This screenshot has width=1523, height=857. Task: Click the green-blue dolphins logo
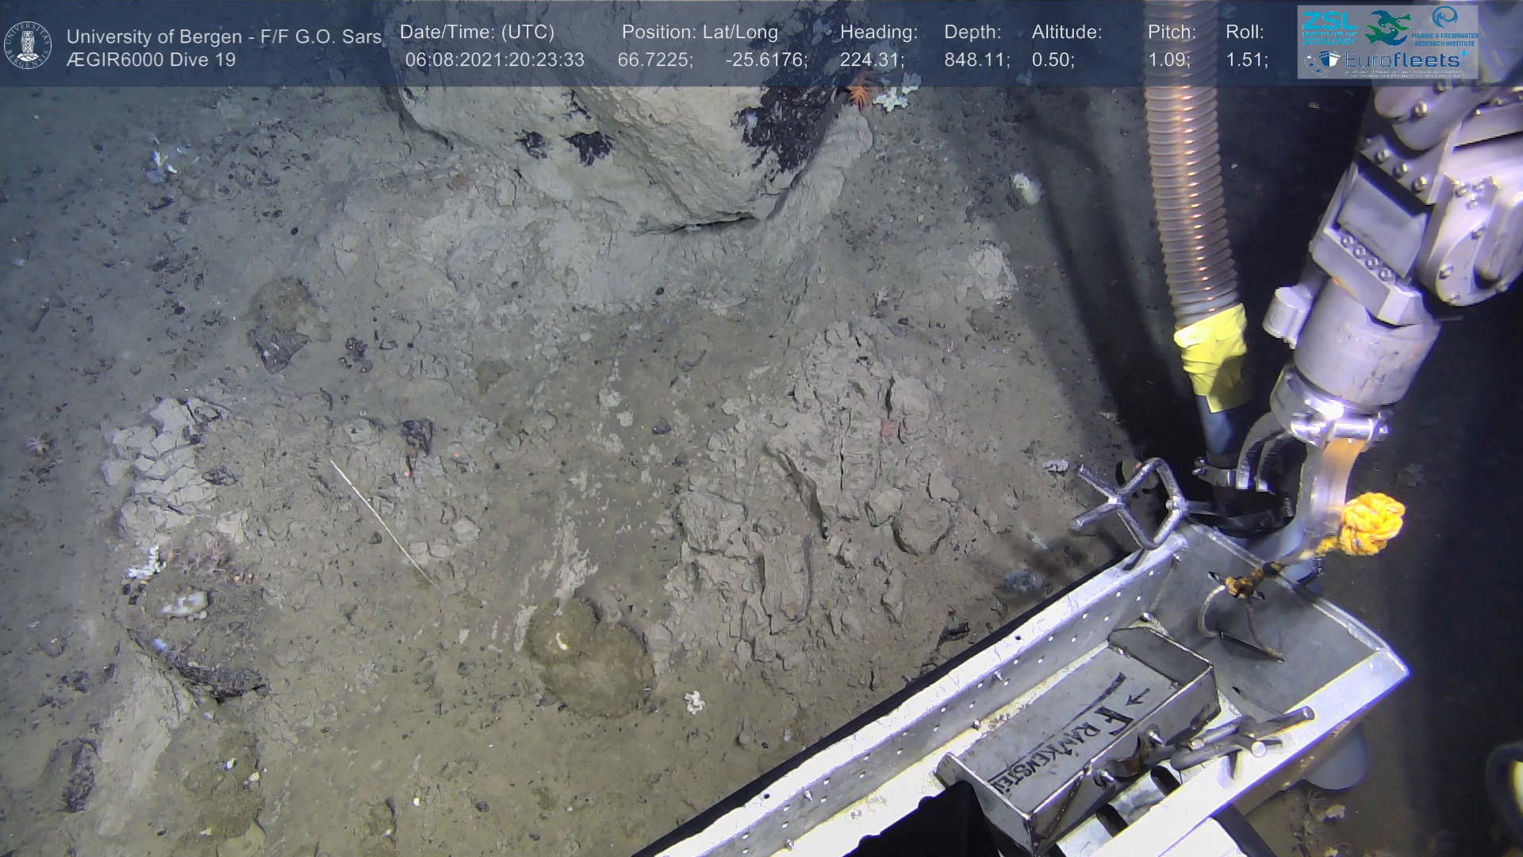click(x=1387, y=28)
